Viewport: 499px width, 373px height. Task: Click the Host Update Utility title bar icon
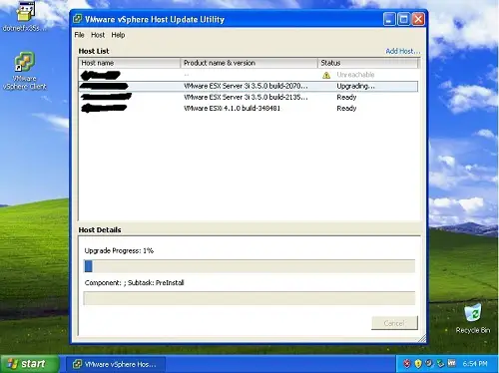click(77, 19)
